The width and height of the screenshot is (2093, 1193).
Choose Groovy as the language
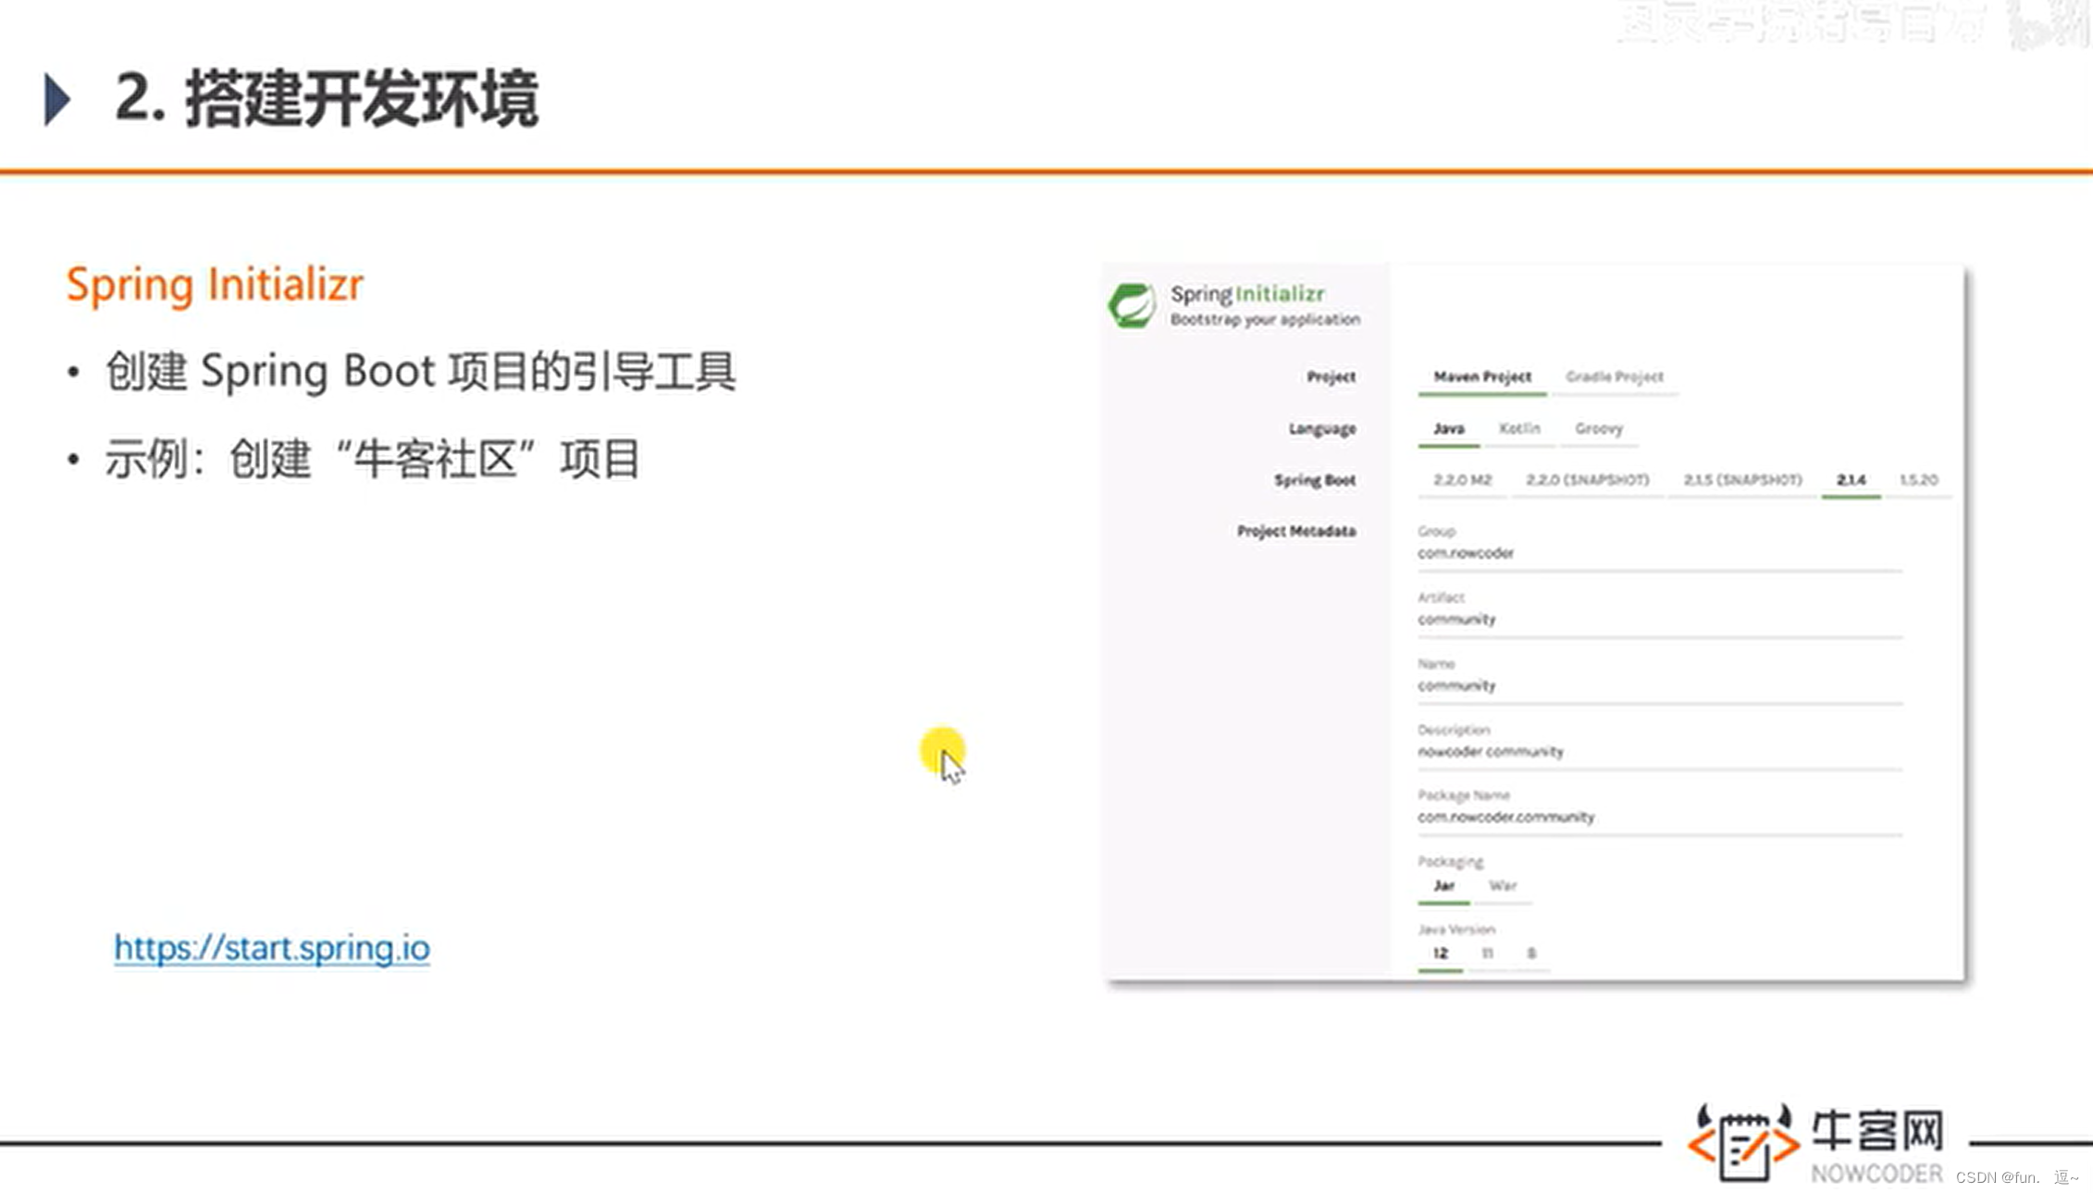pos(1599,428)
